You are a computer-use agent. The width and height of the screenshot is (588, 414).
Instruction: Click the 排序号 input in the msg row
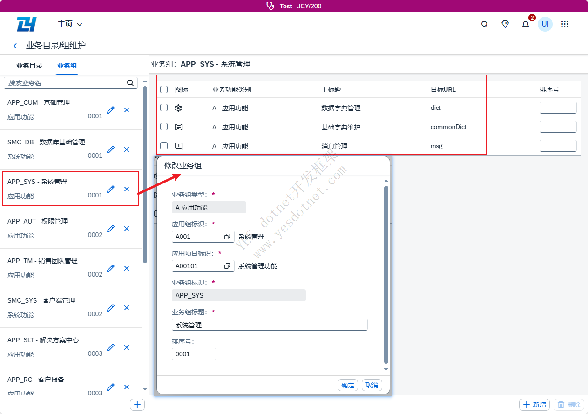click(x=558, y=146)
